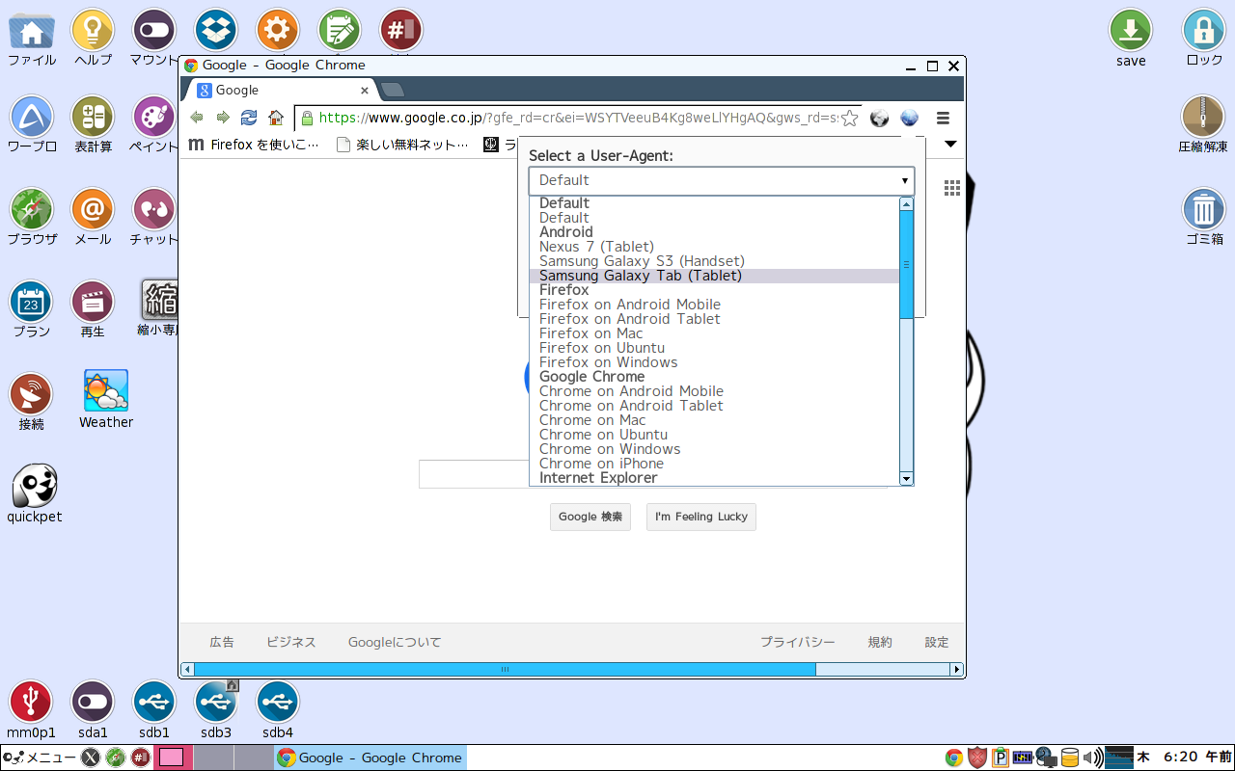1235x771 pixels.
Task: Click the horizontal scrollbar thumb in Chrome
Action: 505,669
